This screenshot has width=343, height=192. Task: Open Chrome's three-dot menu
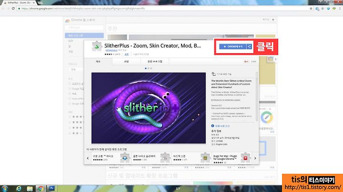340,9
